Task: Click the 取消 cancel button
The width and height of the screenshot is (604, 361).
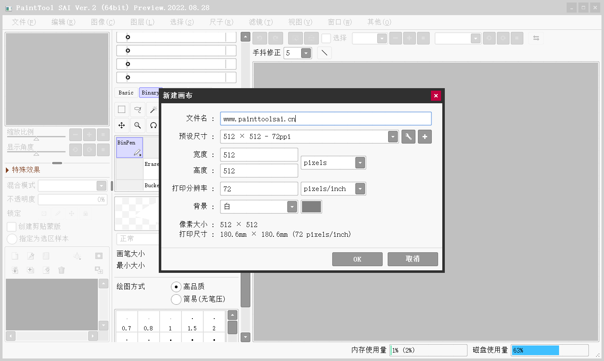Action: click(412, 259)
